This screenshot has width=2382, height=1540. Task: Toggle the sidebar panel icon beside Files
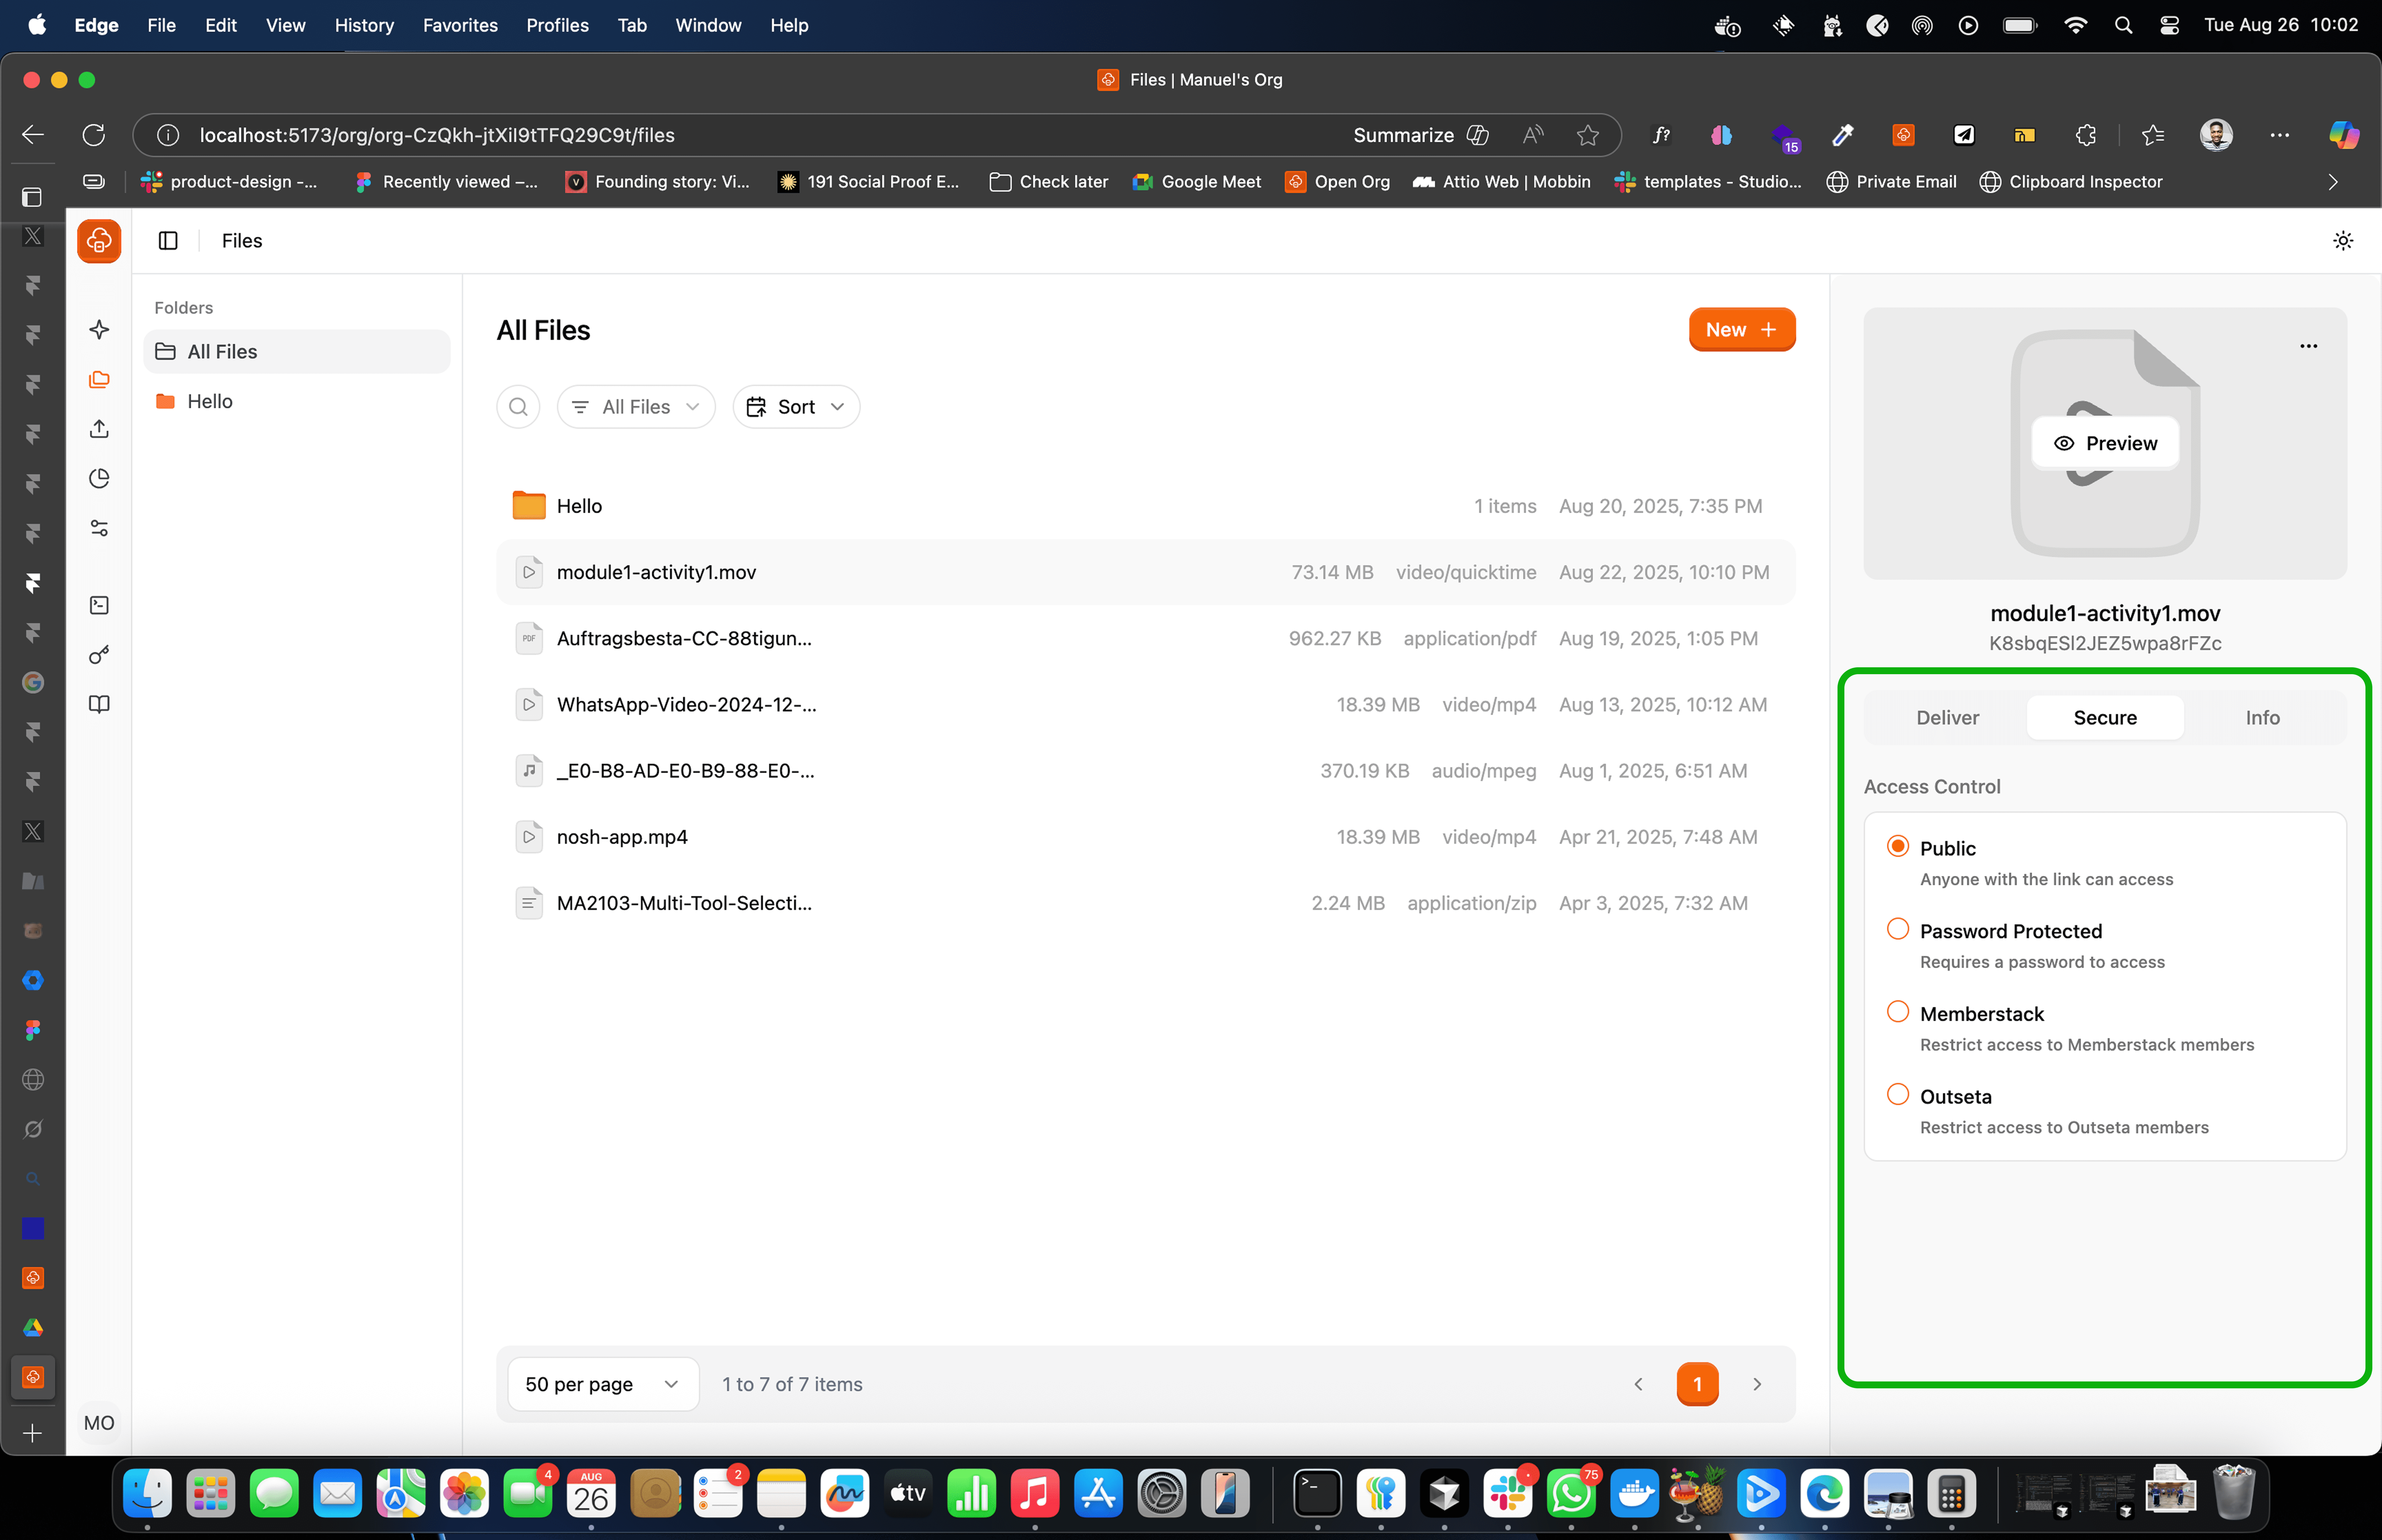(x=168, y=241)
